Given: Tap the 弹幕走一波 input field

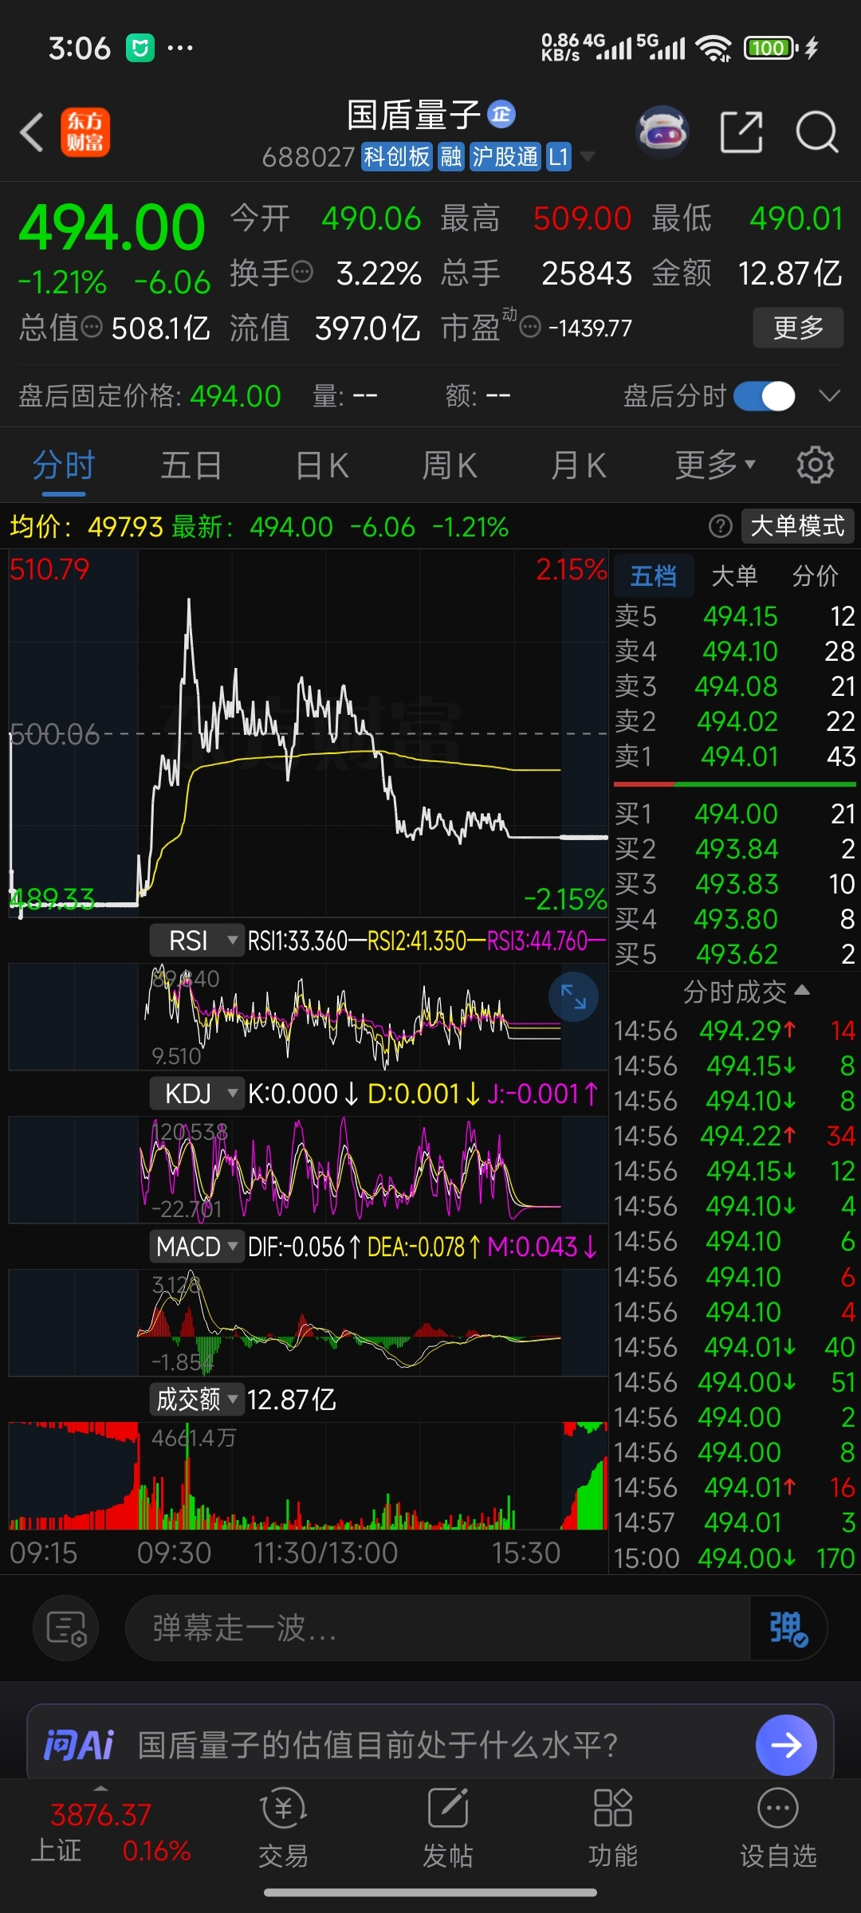Looking at the screenshot, I should pyautogui.click(x=437, y=1628).
